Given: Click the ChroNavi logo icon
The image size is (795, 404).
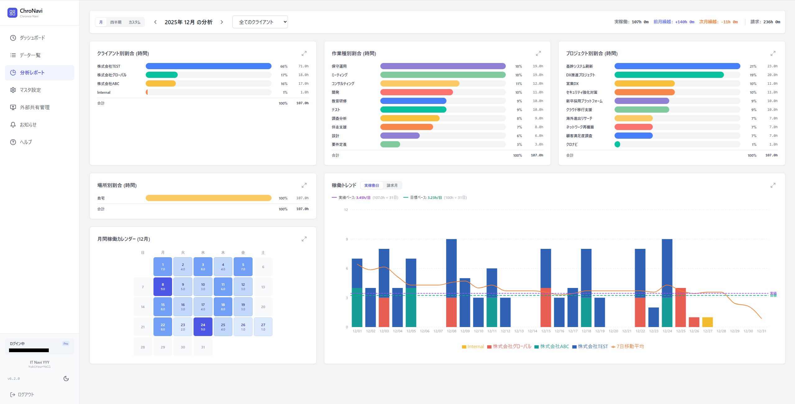Looking at the screenshot, I should pyautogui.click(x=12, y=13).
